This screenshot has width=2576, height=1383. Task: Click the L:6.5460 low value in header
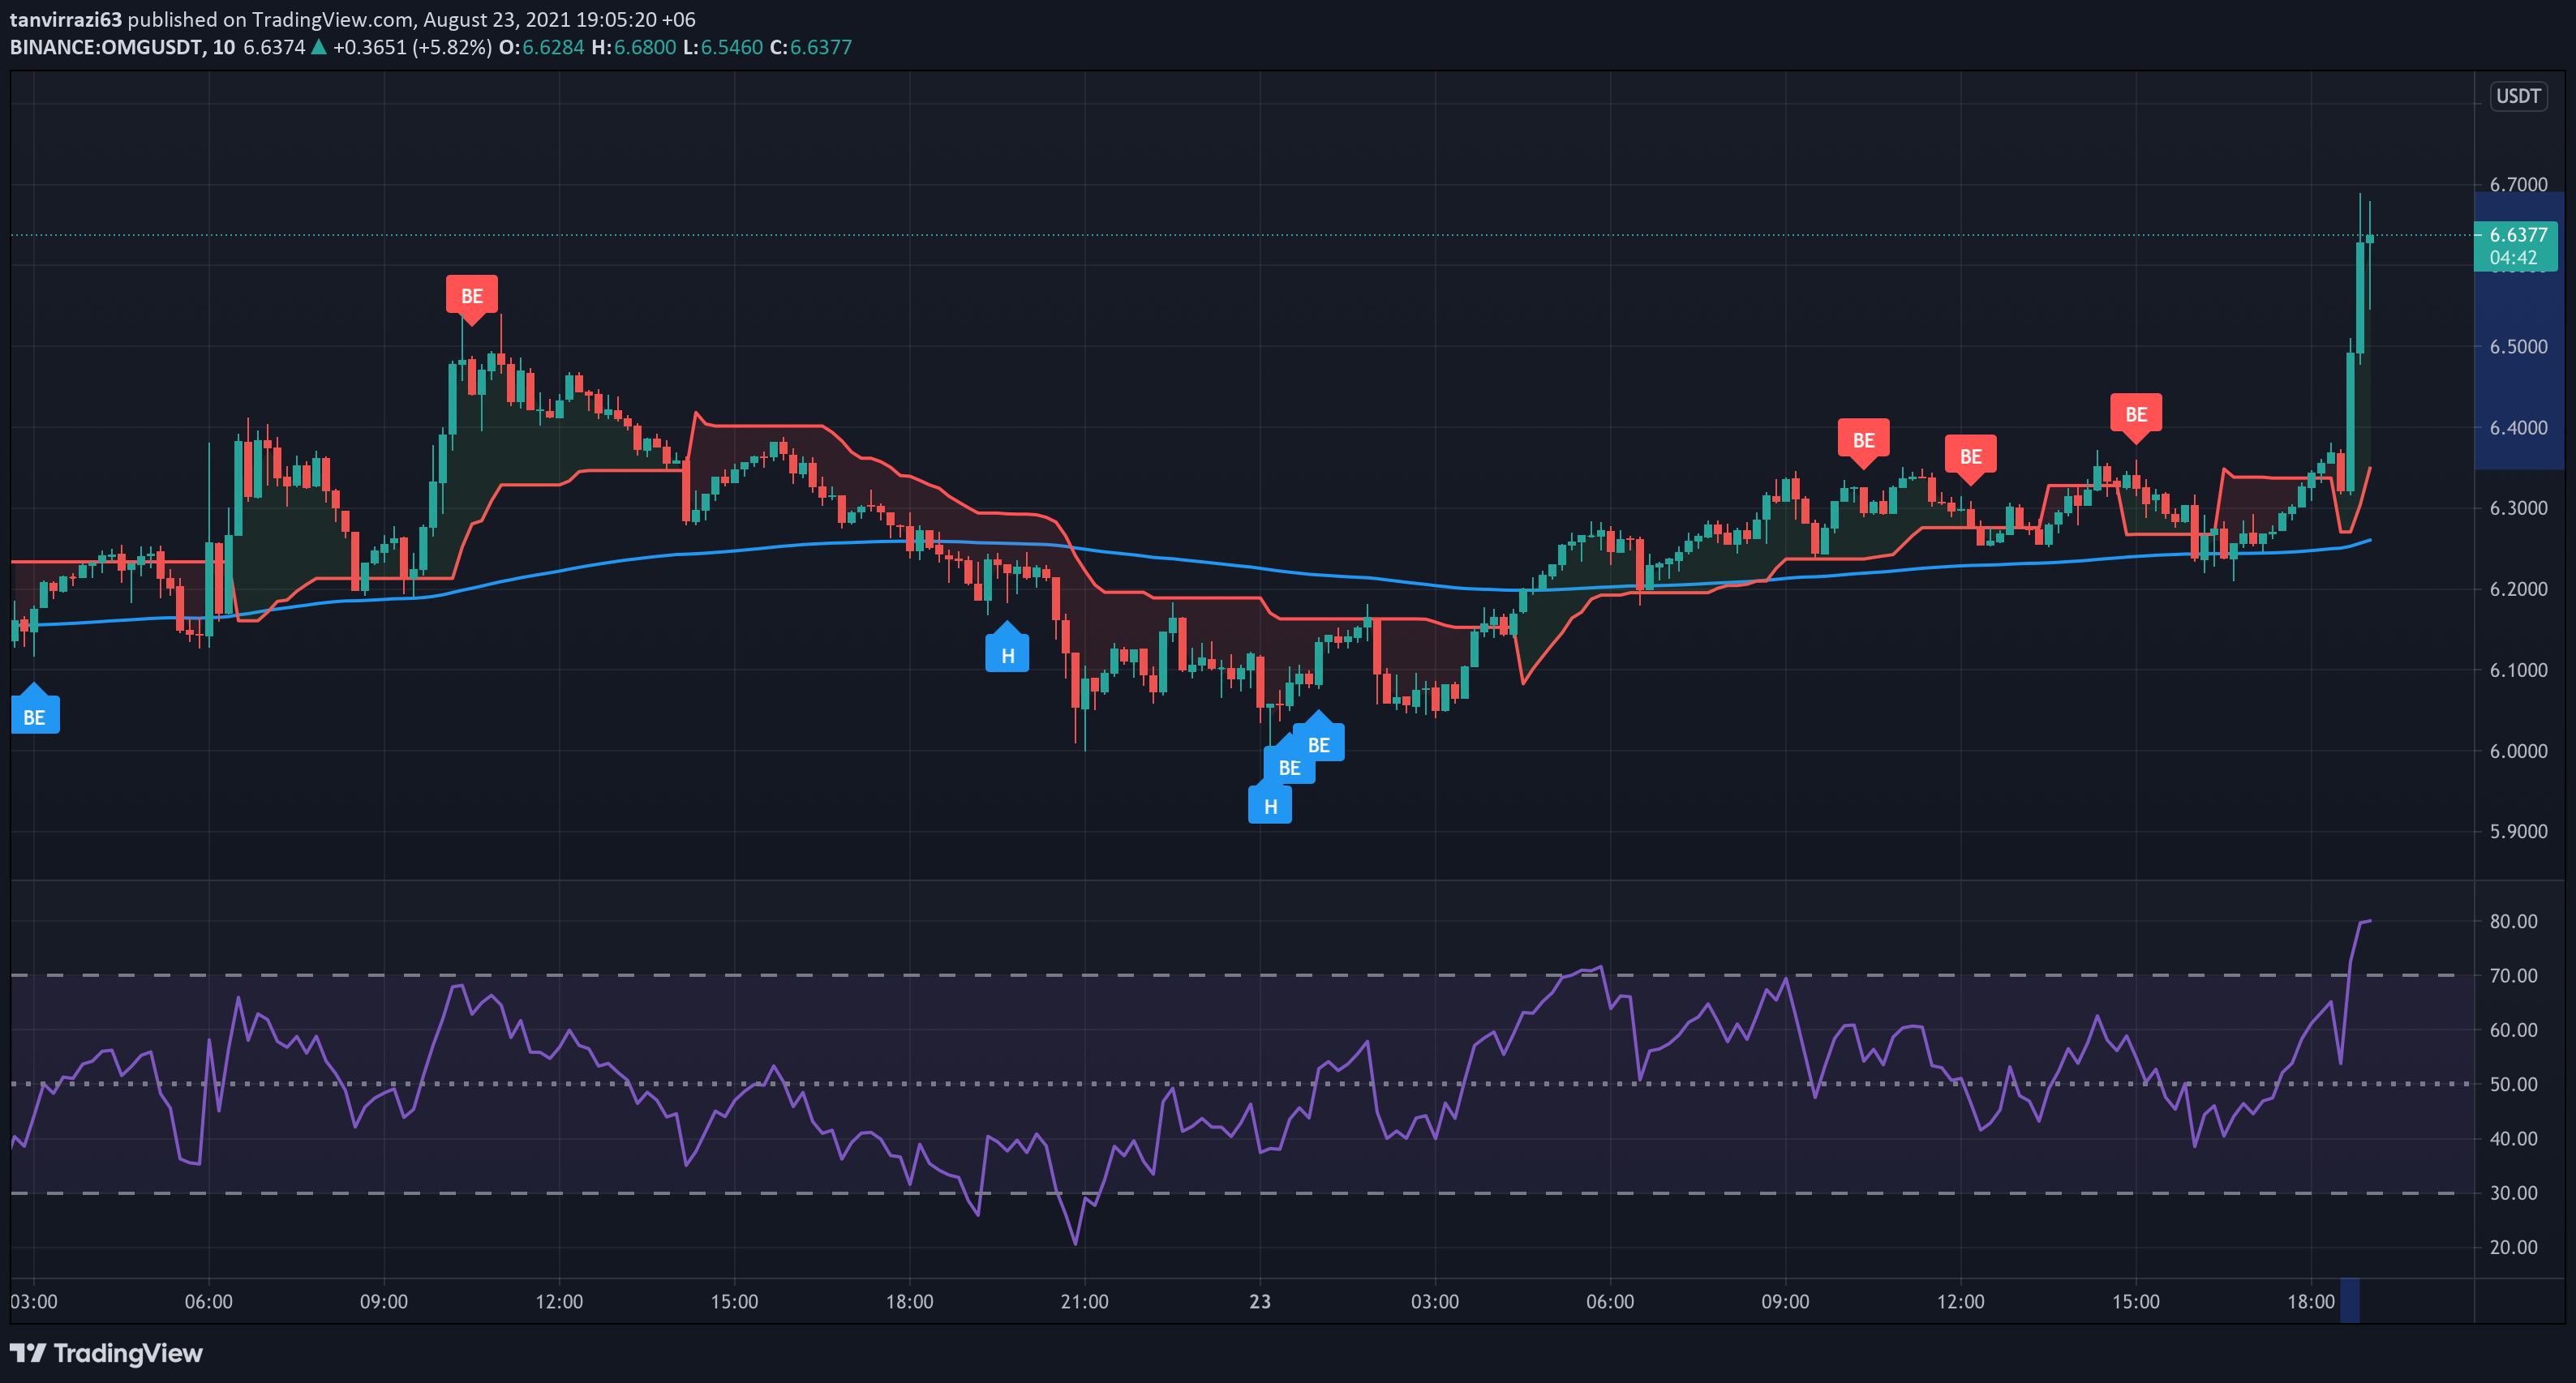click(722, 47)
